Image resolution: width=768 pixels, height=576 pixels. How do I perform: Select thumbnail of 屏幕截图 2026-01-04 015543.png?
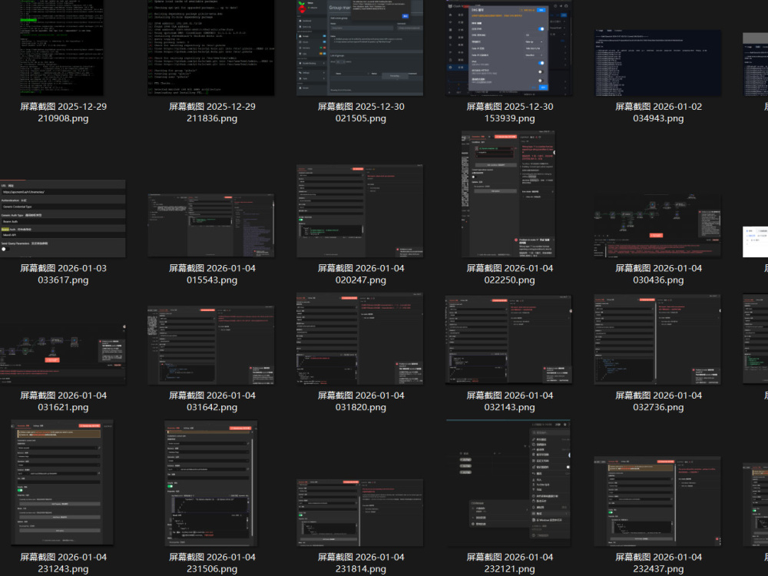[211, 225]
